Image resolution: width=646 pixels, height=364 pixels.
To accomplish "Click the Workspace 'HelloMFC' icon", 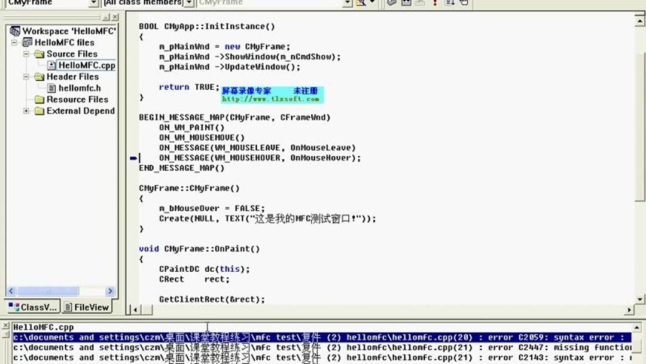I will (17, 31).
